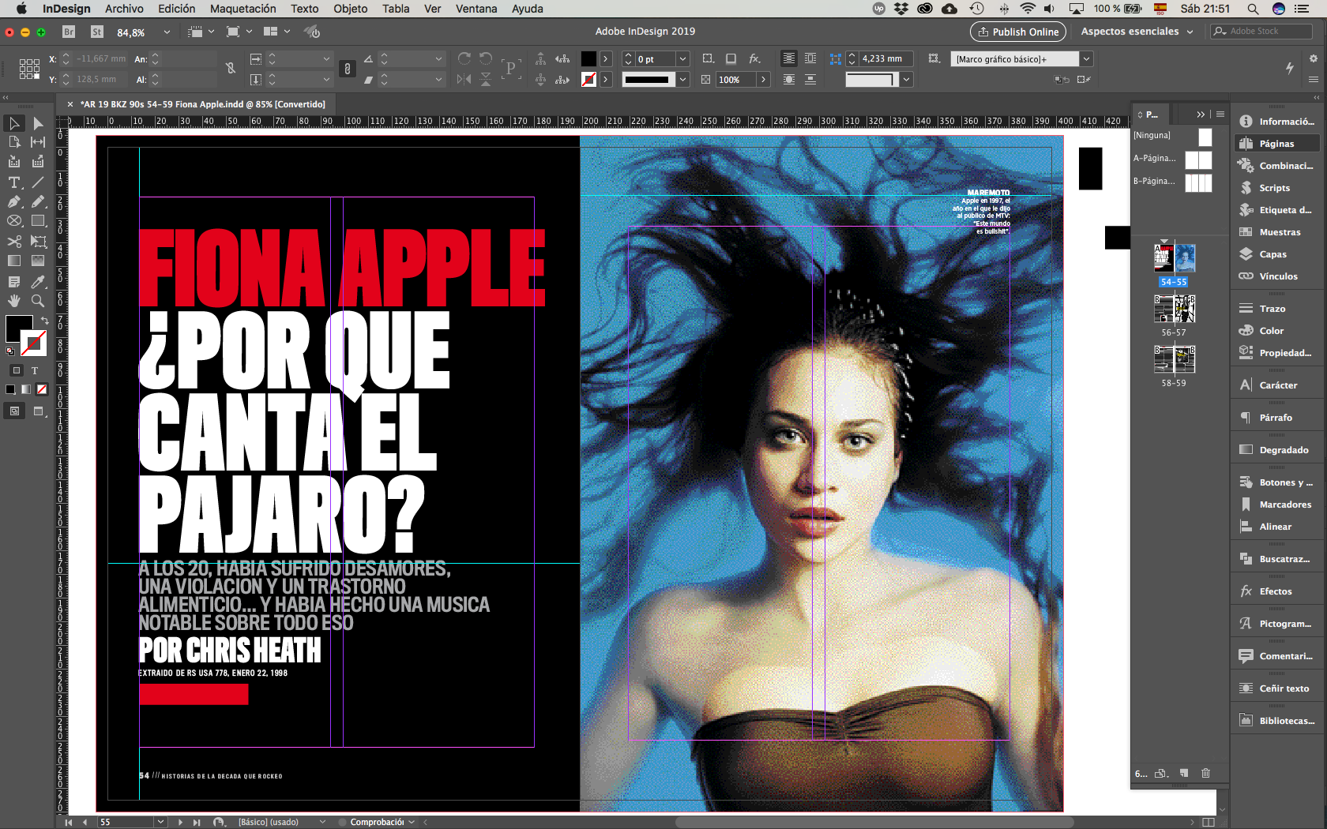Open object style Marco gráfico básico dropdown
The width and height of the screenshot is (1327, 829).
click(x=1087, y=58)
